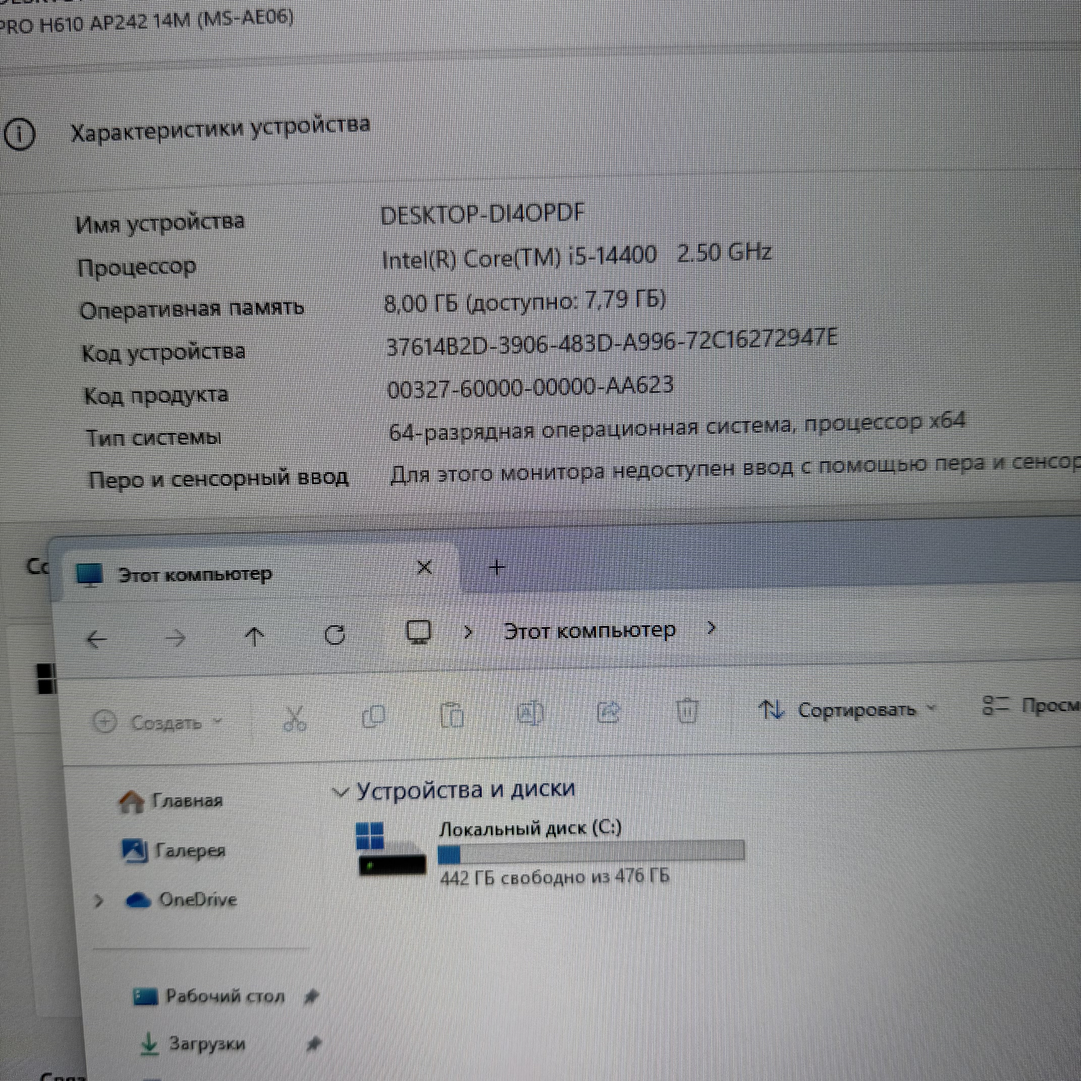The width and height of the screenshot is (1081, 1081).
Task: Open Загрузки in the sidebar
Action: [206, 1044]
